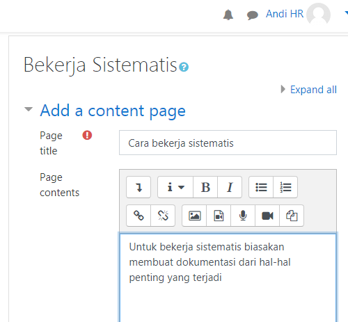This screenshot has width=348, height=322.
Task: Open notifications bell icon
Action: click(x=228, y=15)
